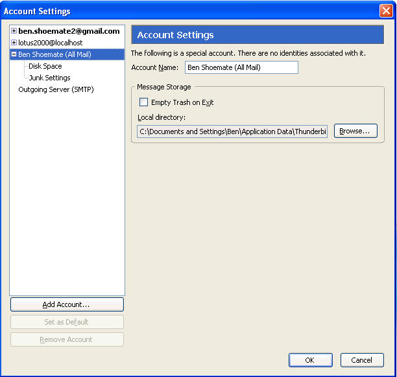Open the Junk Settings page

(49, 78)
